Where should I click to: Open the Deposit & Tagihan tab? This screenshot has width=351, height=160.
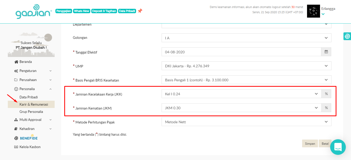(x=104, y=11)
